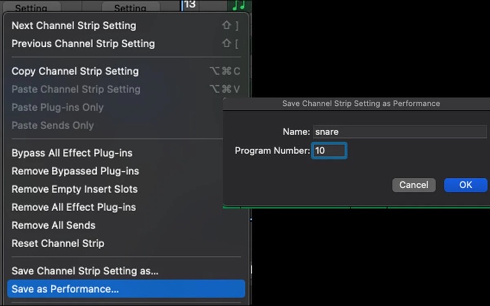This screenshot has height=306, width=490.
Task: Open the left Setting button
Action: [x=31, y=8]
